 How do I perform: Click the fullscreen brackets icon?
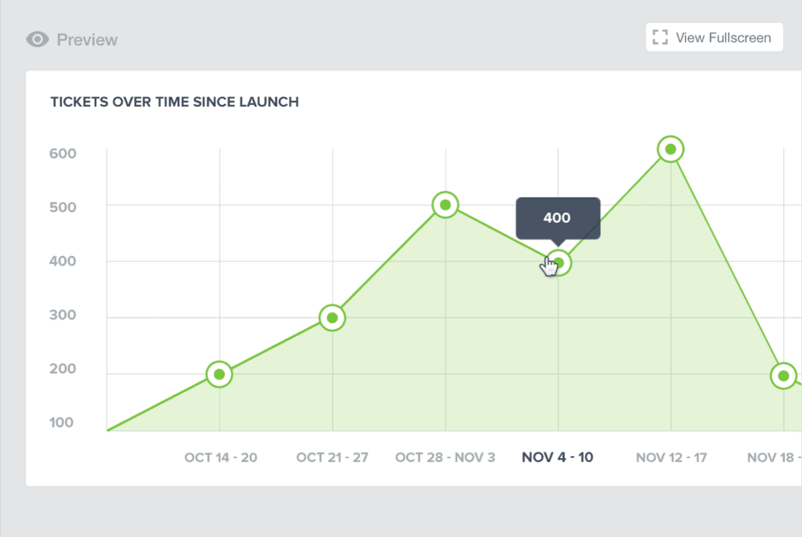(x=660, y=38)
